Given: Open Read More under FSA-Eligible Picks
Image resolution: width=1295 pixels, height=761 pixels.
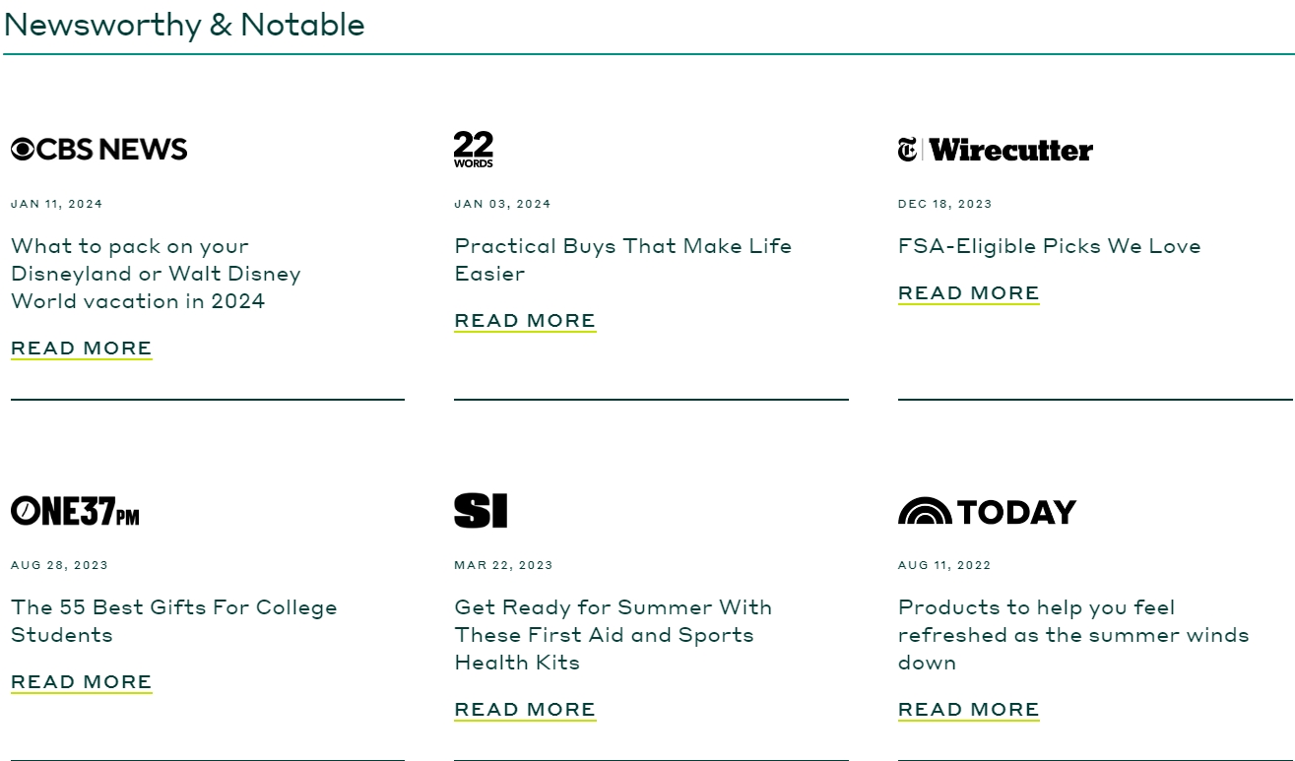Looking at the screenshot, I should coord(968,293).
